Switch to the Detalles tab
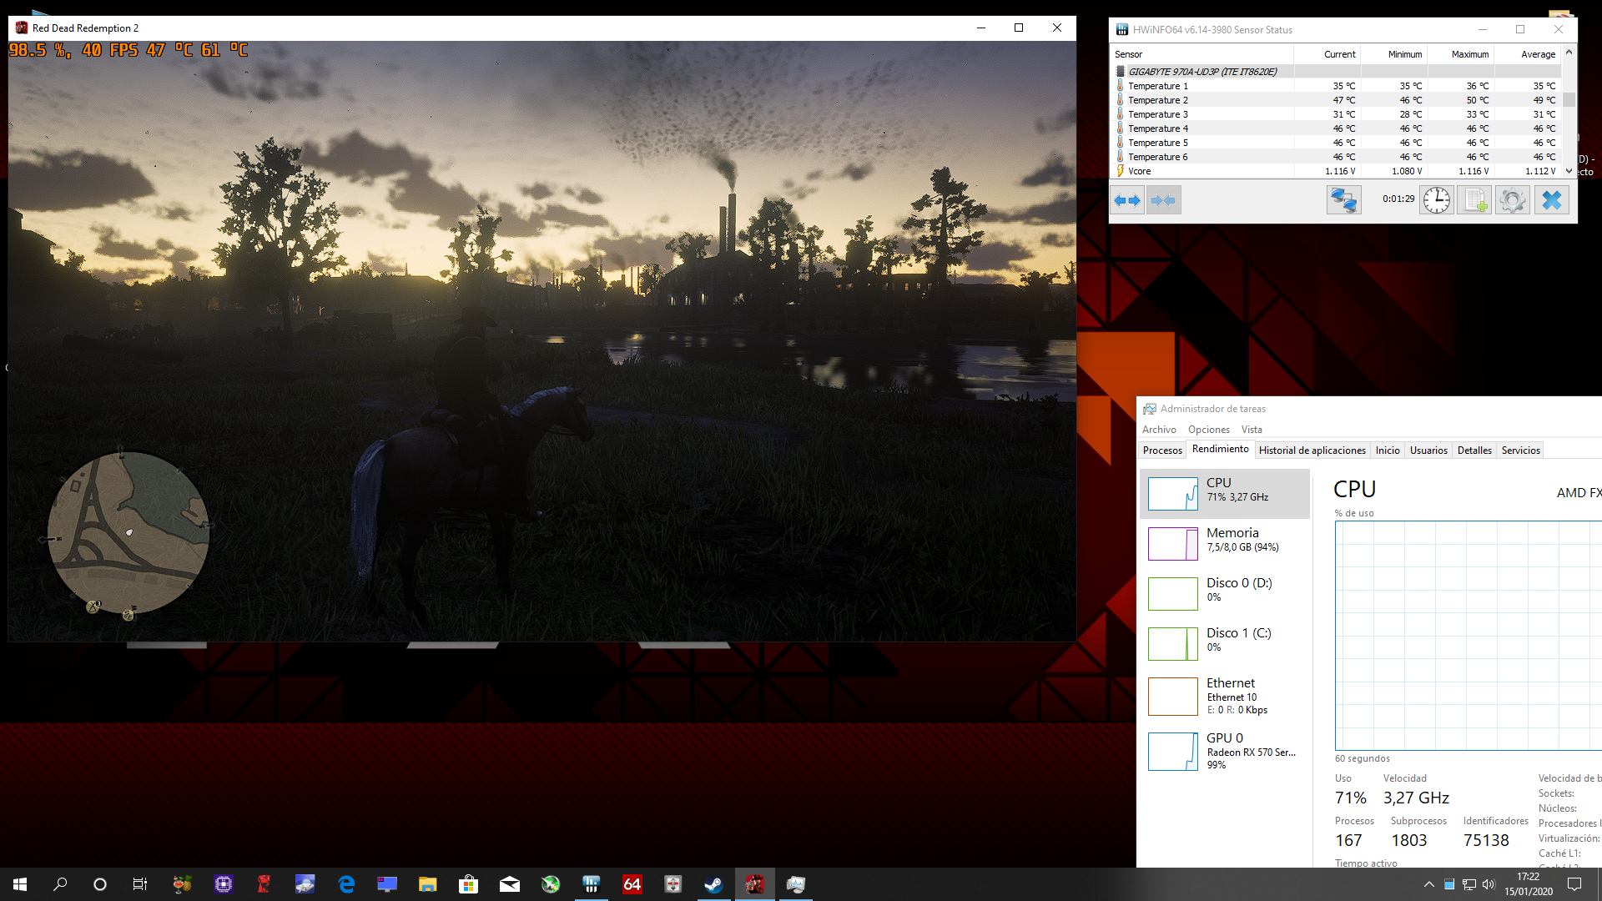1602x901 pixels. [1474, 450]
